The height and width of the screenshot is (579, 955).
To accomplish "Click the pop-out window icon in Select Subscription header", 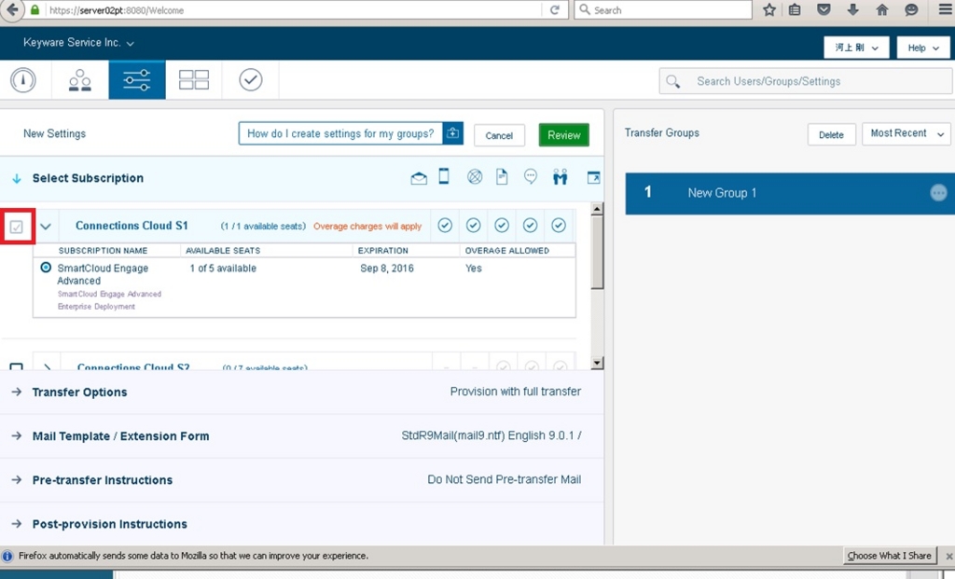I will click(x=593, y=178).
